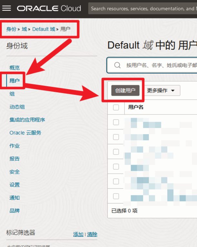Screen dimensions: 197x247
Task: Click the Default 域 breadcrumb link
Action: (44, 29)
